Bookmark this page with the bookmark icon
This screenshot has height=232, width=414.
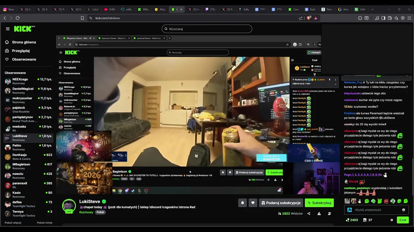pos(82,18)
